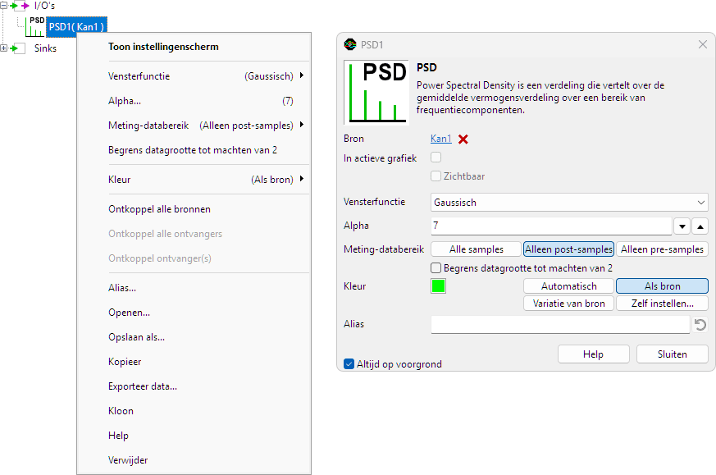The width and height of the screenshot is (716, 475).
Task: Choose Toon instellingenscherm menu item
Action: point(194,47)
